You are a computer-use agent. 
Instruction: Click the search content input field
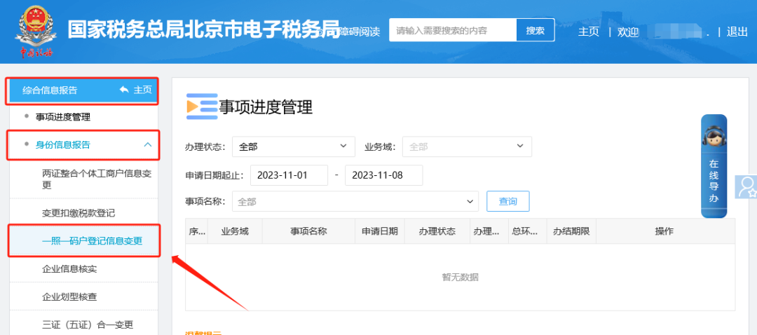(452, 30)
